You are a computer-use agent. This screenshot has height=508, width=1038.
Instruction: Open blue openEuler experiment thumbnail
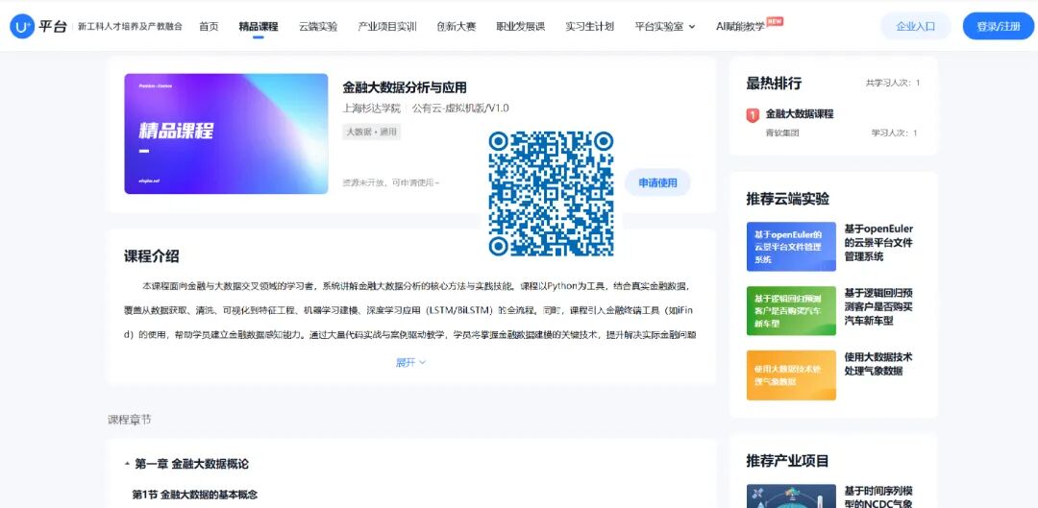tap(791, 247)
